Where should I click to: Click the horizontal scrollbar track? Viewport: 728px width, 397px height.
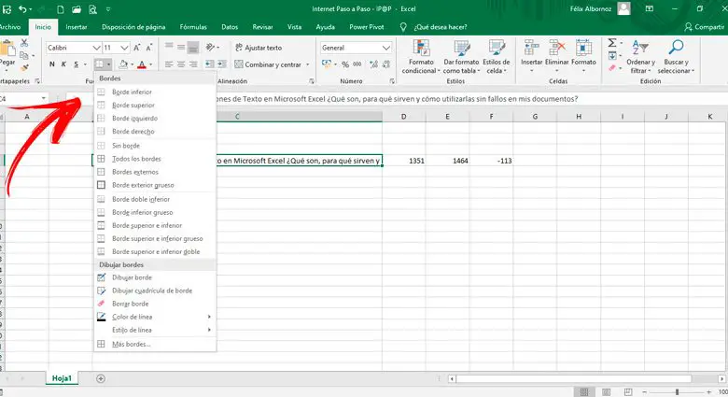coord(586,378)
